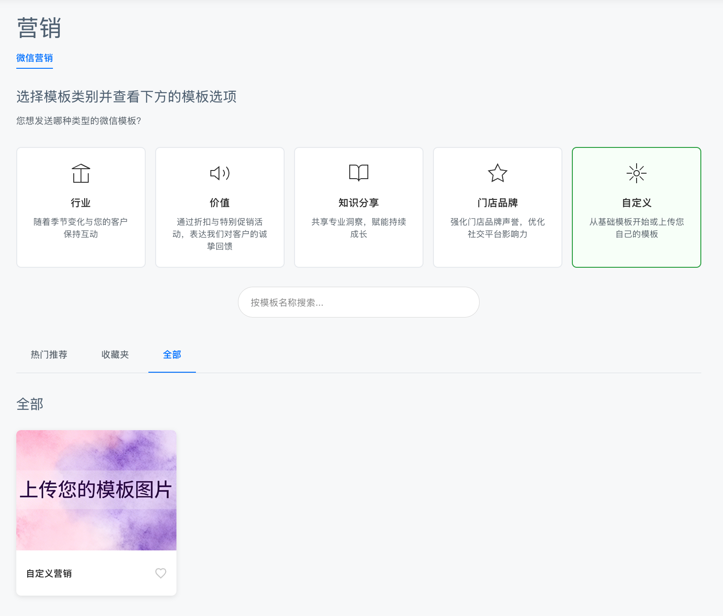Image resolution: width=723 pixels, height=616 pixels.
Task: Click the 营销 page heading
Action: pyautogui.click(x=39, y=28)
